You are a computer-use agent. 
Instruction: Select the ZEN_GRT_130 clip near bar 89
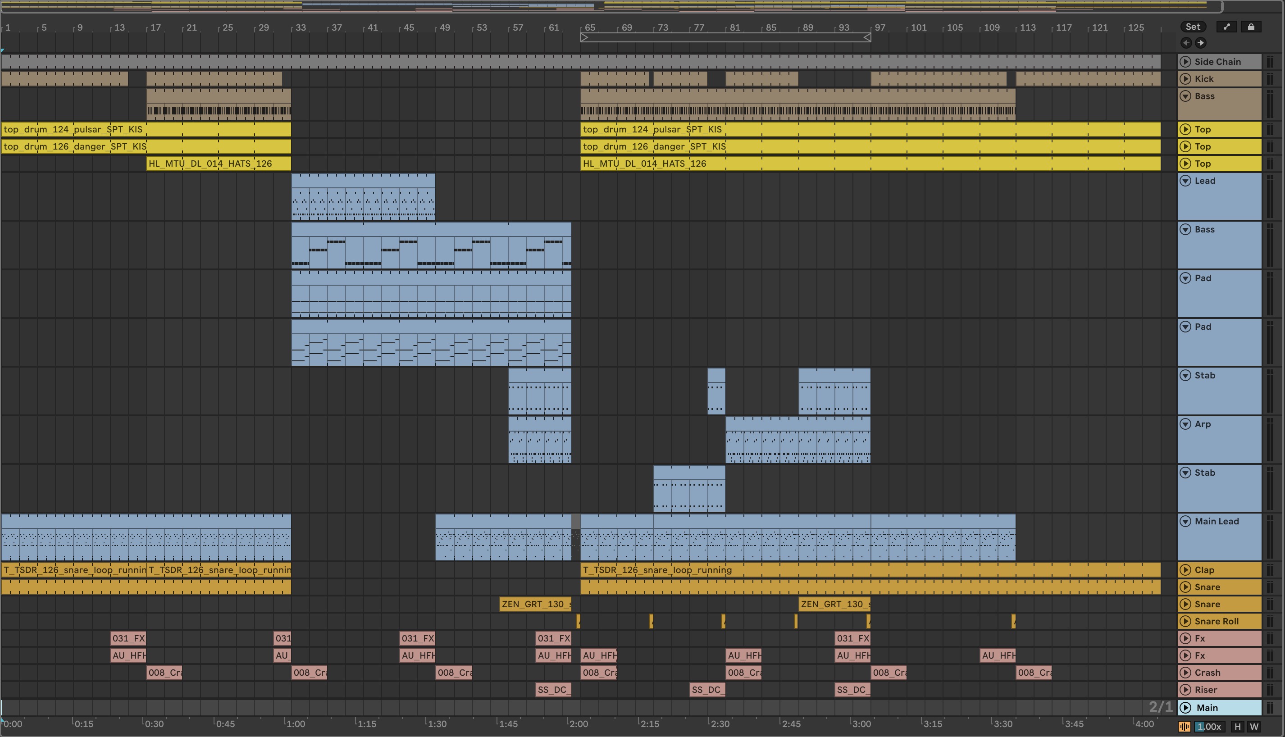834,604
